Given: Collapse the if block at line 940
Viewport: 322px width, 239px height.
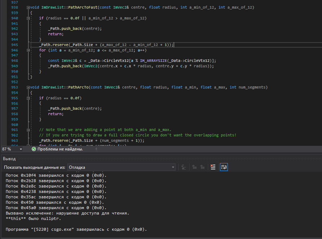Looking at the screenshot, I should pyautogui.click(x=28, y=18).
